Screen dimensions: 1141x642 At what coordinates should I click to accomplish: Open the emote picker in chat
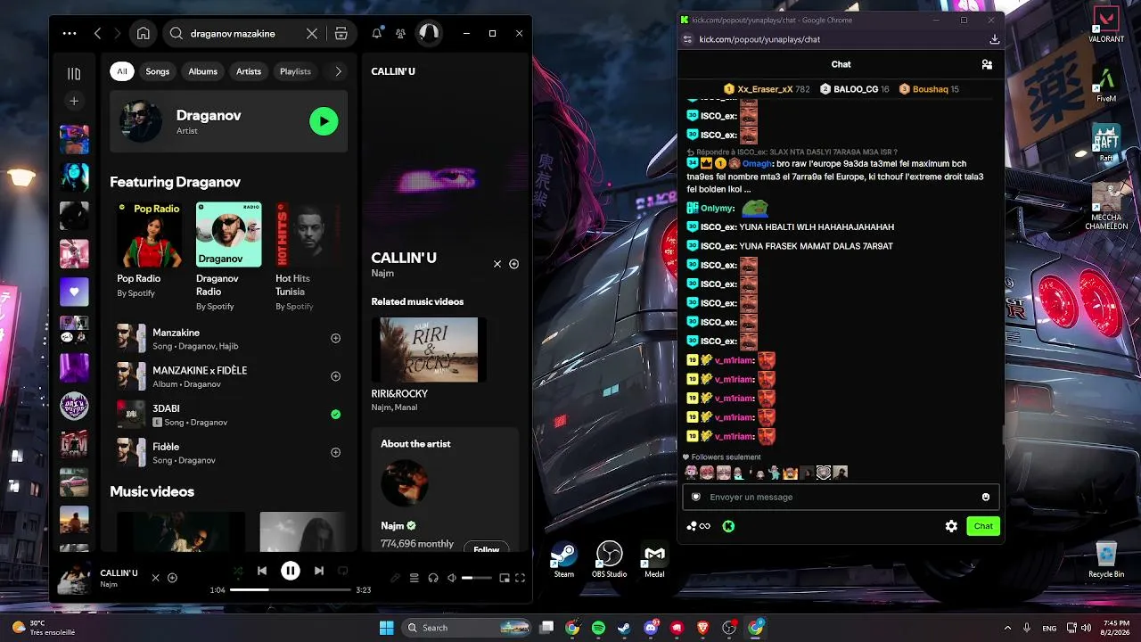pyautogui.click(x=986, y=497)
